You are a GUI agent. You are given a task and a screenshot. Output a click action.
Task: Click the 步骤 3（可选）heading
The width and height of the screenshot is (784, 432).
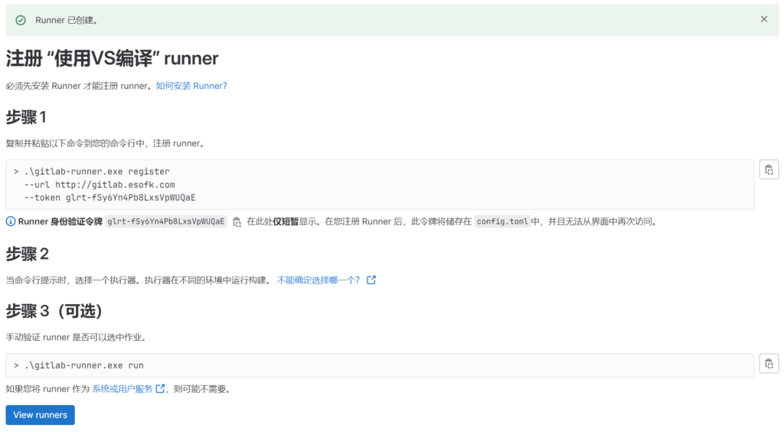[x=54, y=311]
